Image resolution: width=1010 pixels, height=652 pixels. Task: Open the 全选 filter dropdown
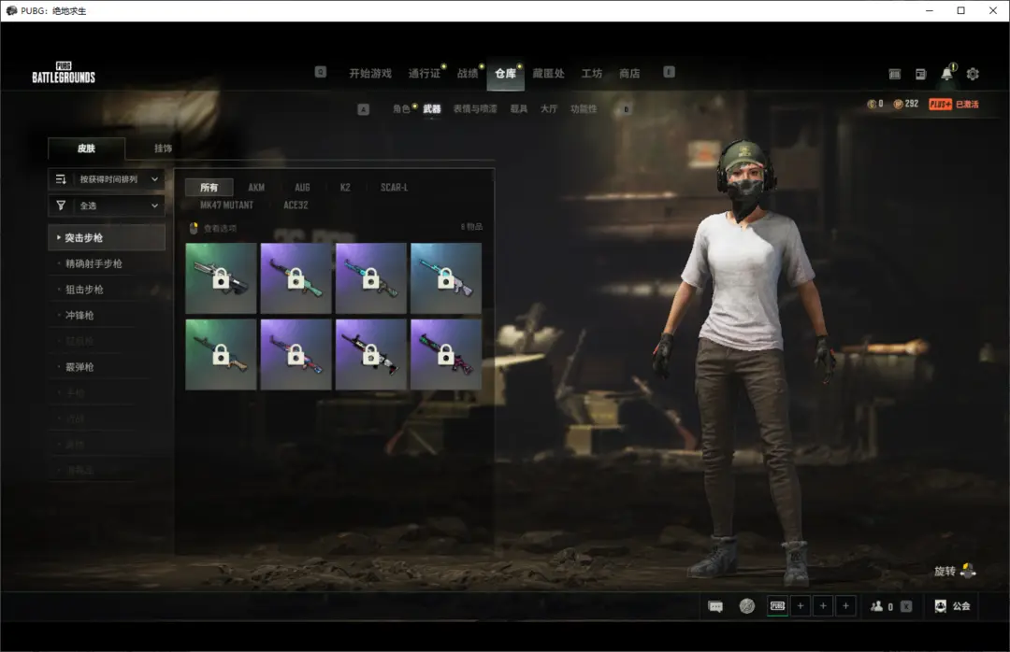click(x=107, y=206)
